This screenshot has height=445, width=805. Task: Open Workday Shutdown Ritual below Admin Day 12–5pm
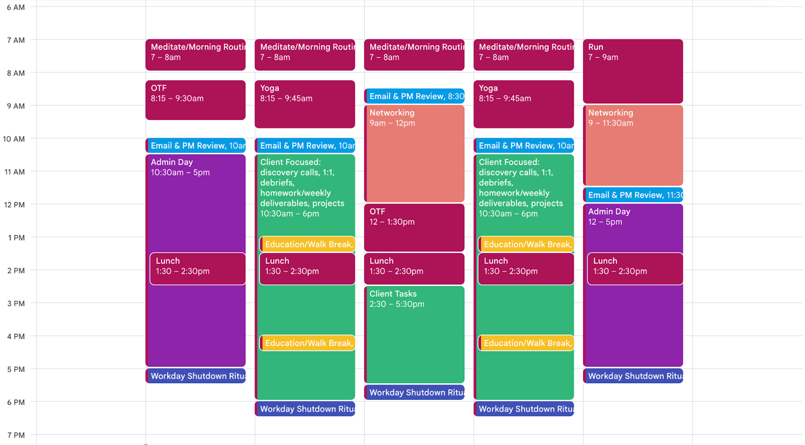(633, 376)
